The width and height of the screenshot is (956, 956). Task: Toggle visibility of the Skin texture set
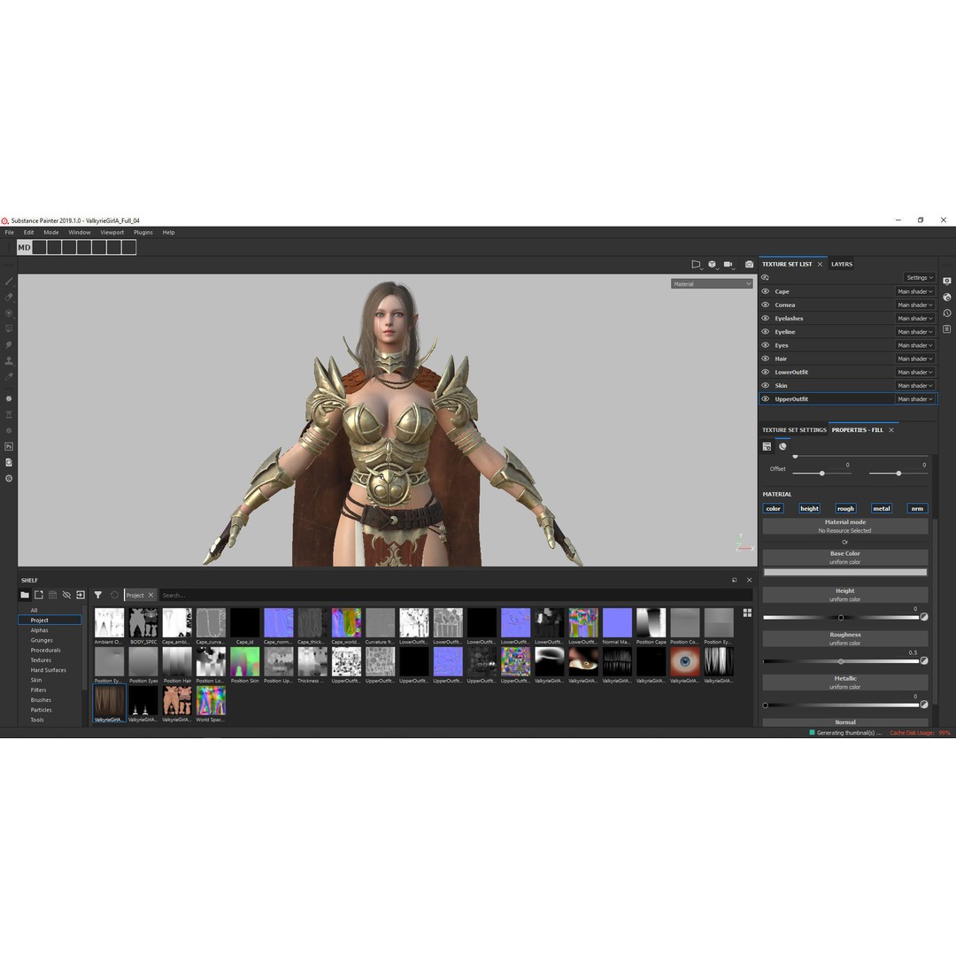[x=765, y=385]
